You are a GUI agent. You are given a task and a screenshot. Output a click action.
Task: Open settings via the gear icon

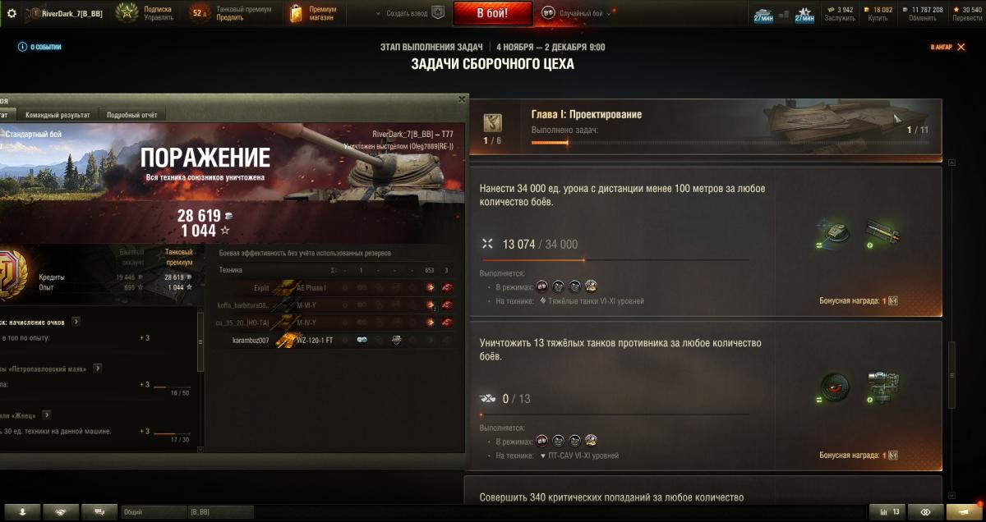coord(12,14)
